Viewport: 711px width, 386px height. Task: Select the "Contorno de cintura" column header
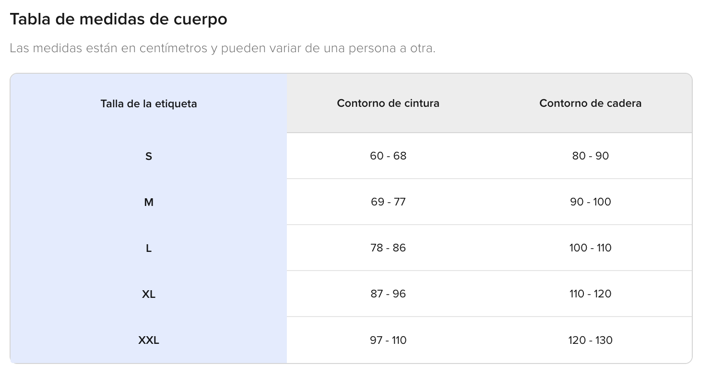tap(388, 103)
